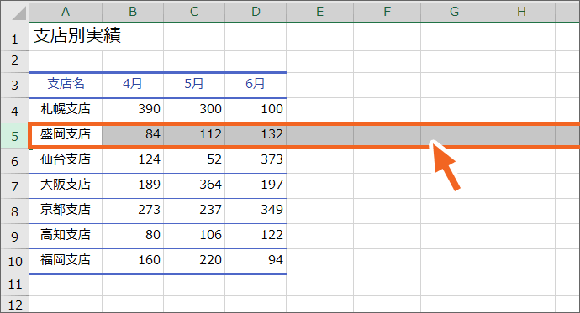Select row 1 header
Screen dimensions: 580x313
point(15,37)
